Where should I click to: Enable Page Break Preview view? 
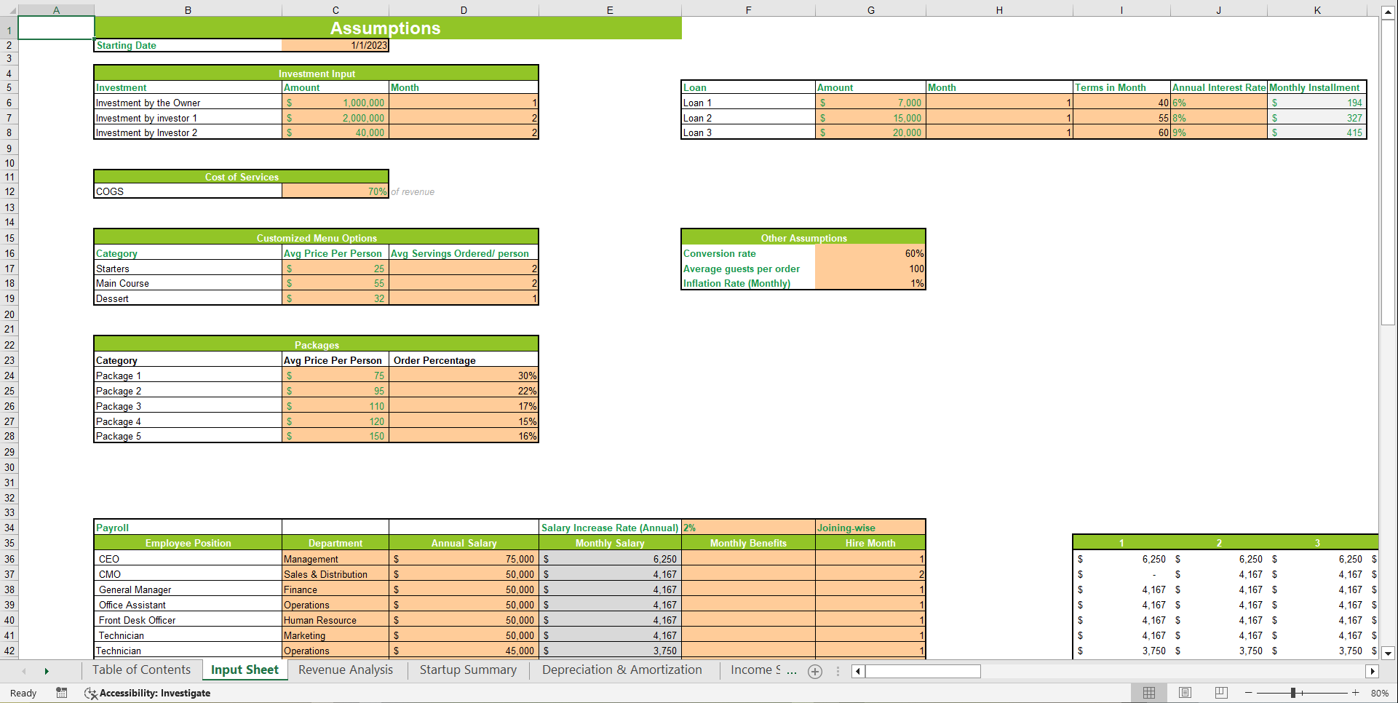pos(1220,692)
